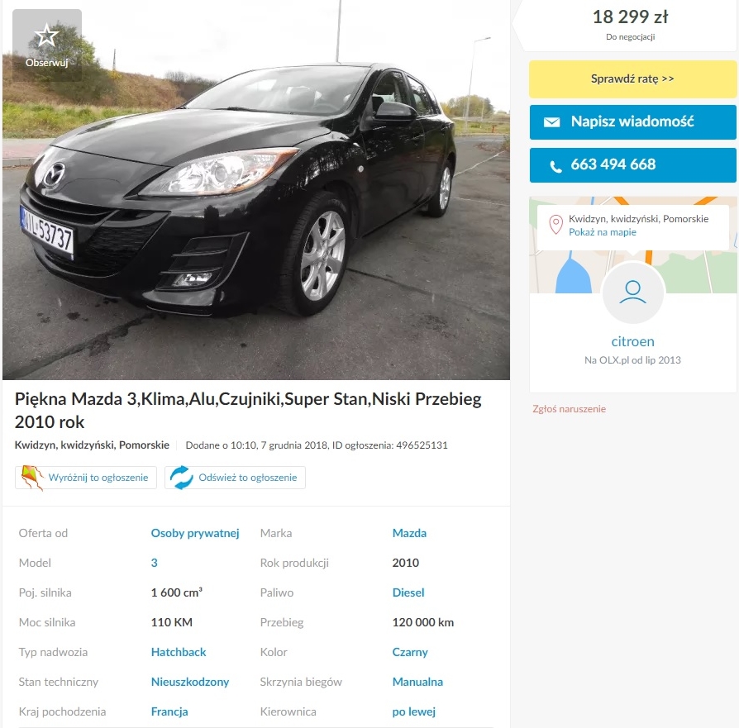This screenshot has height=728, width=739.
Task: Open the Czarny color link
Action: [410, 652]
